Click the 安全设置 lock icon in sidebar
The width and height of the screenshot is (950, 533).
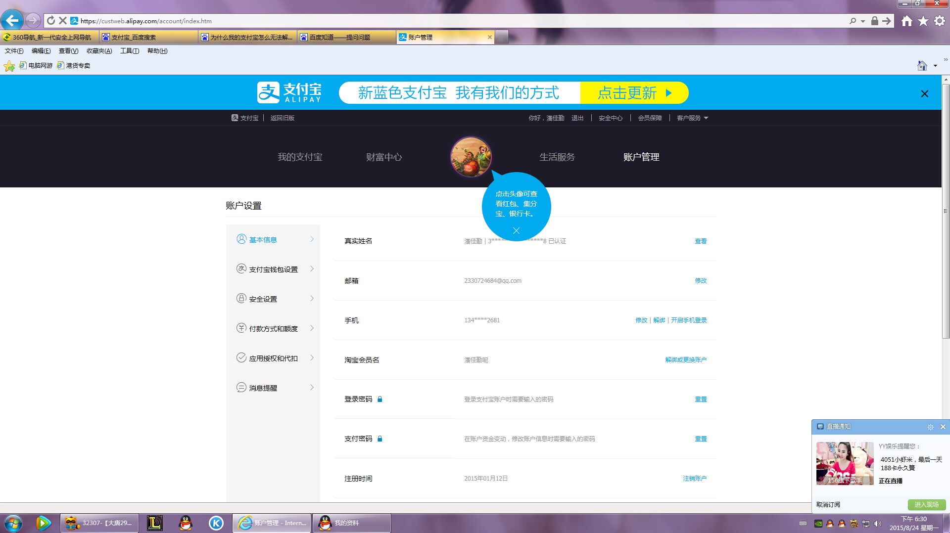pyautogui.click(x=241, y=299)
